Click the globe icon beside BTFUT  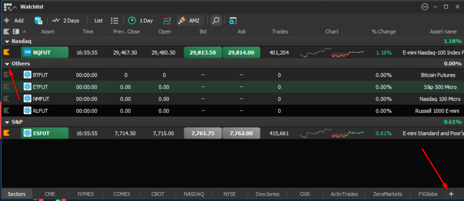coord(27,75)
